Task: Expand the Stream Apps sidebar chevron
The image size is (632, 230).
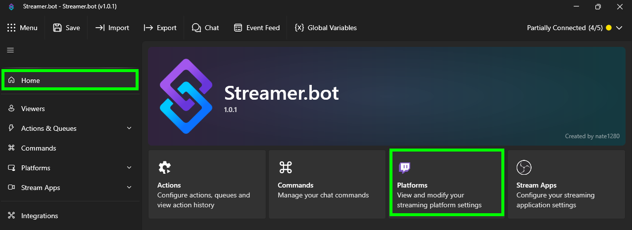Action: [x=129, y=188]
